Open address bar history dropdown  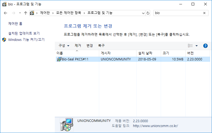(143, 13)
